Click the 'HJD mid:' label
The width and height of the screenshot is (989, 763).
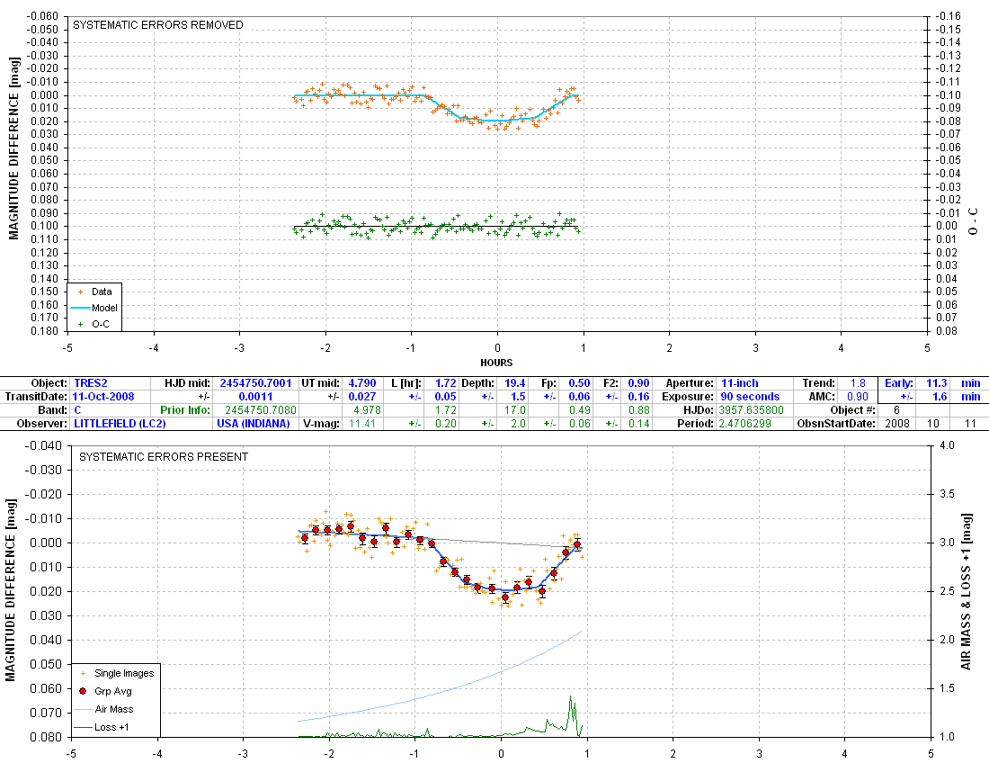(187, 383)
